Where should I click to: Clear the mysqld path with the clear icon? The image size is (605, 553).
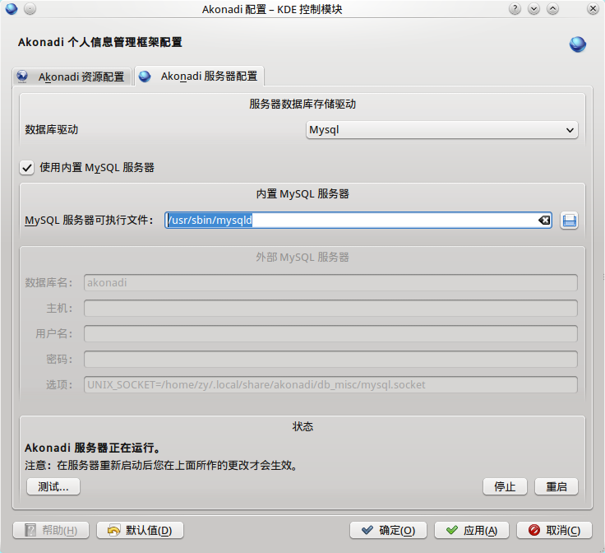[x=544, y=220]
